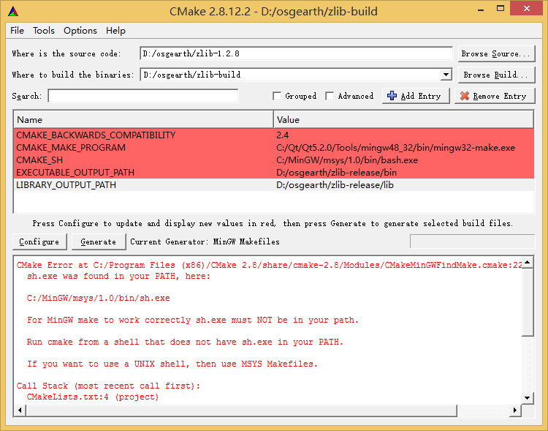This screenshot has width=548, height=431.
Task: Click the 'Current Generator: MinGW Makefiles' label
Action: coord(205,241)
